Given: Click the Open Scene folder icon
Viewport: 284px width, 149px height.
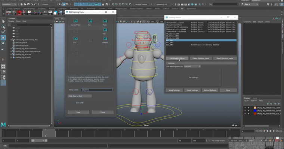Looking at the screenshot, I should point(25,4).
